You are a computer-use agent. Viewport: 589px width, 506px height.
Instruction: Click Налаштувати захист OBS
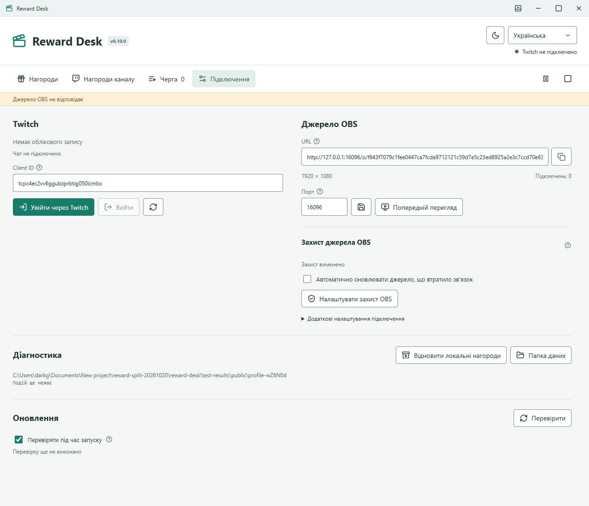coord(350,299)
